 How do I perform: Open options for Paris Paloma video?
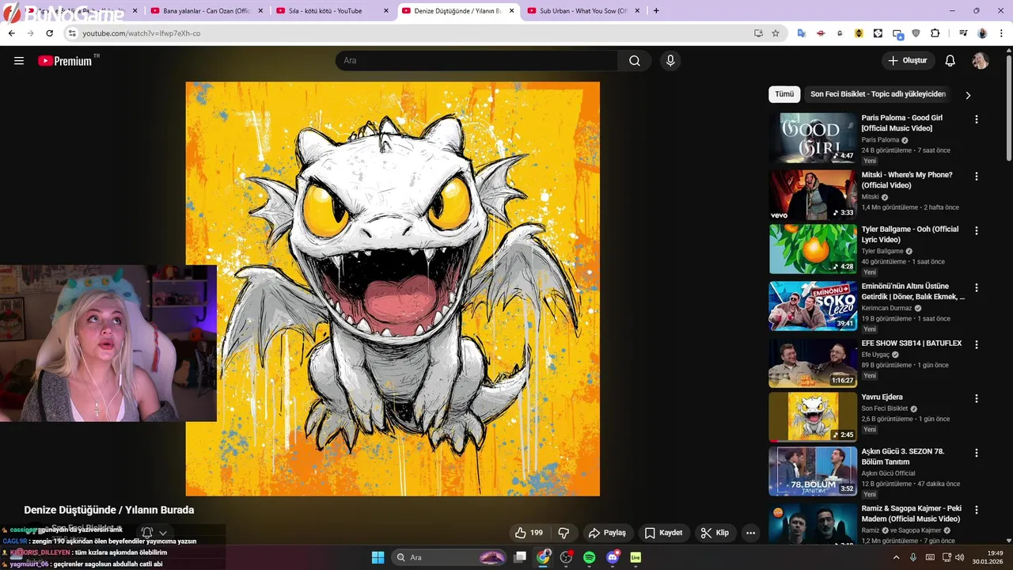pyautogui.click(x=976, y=120)
